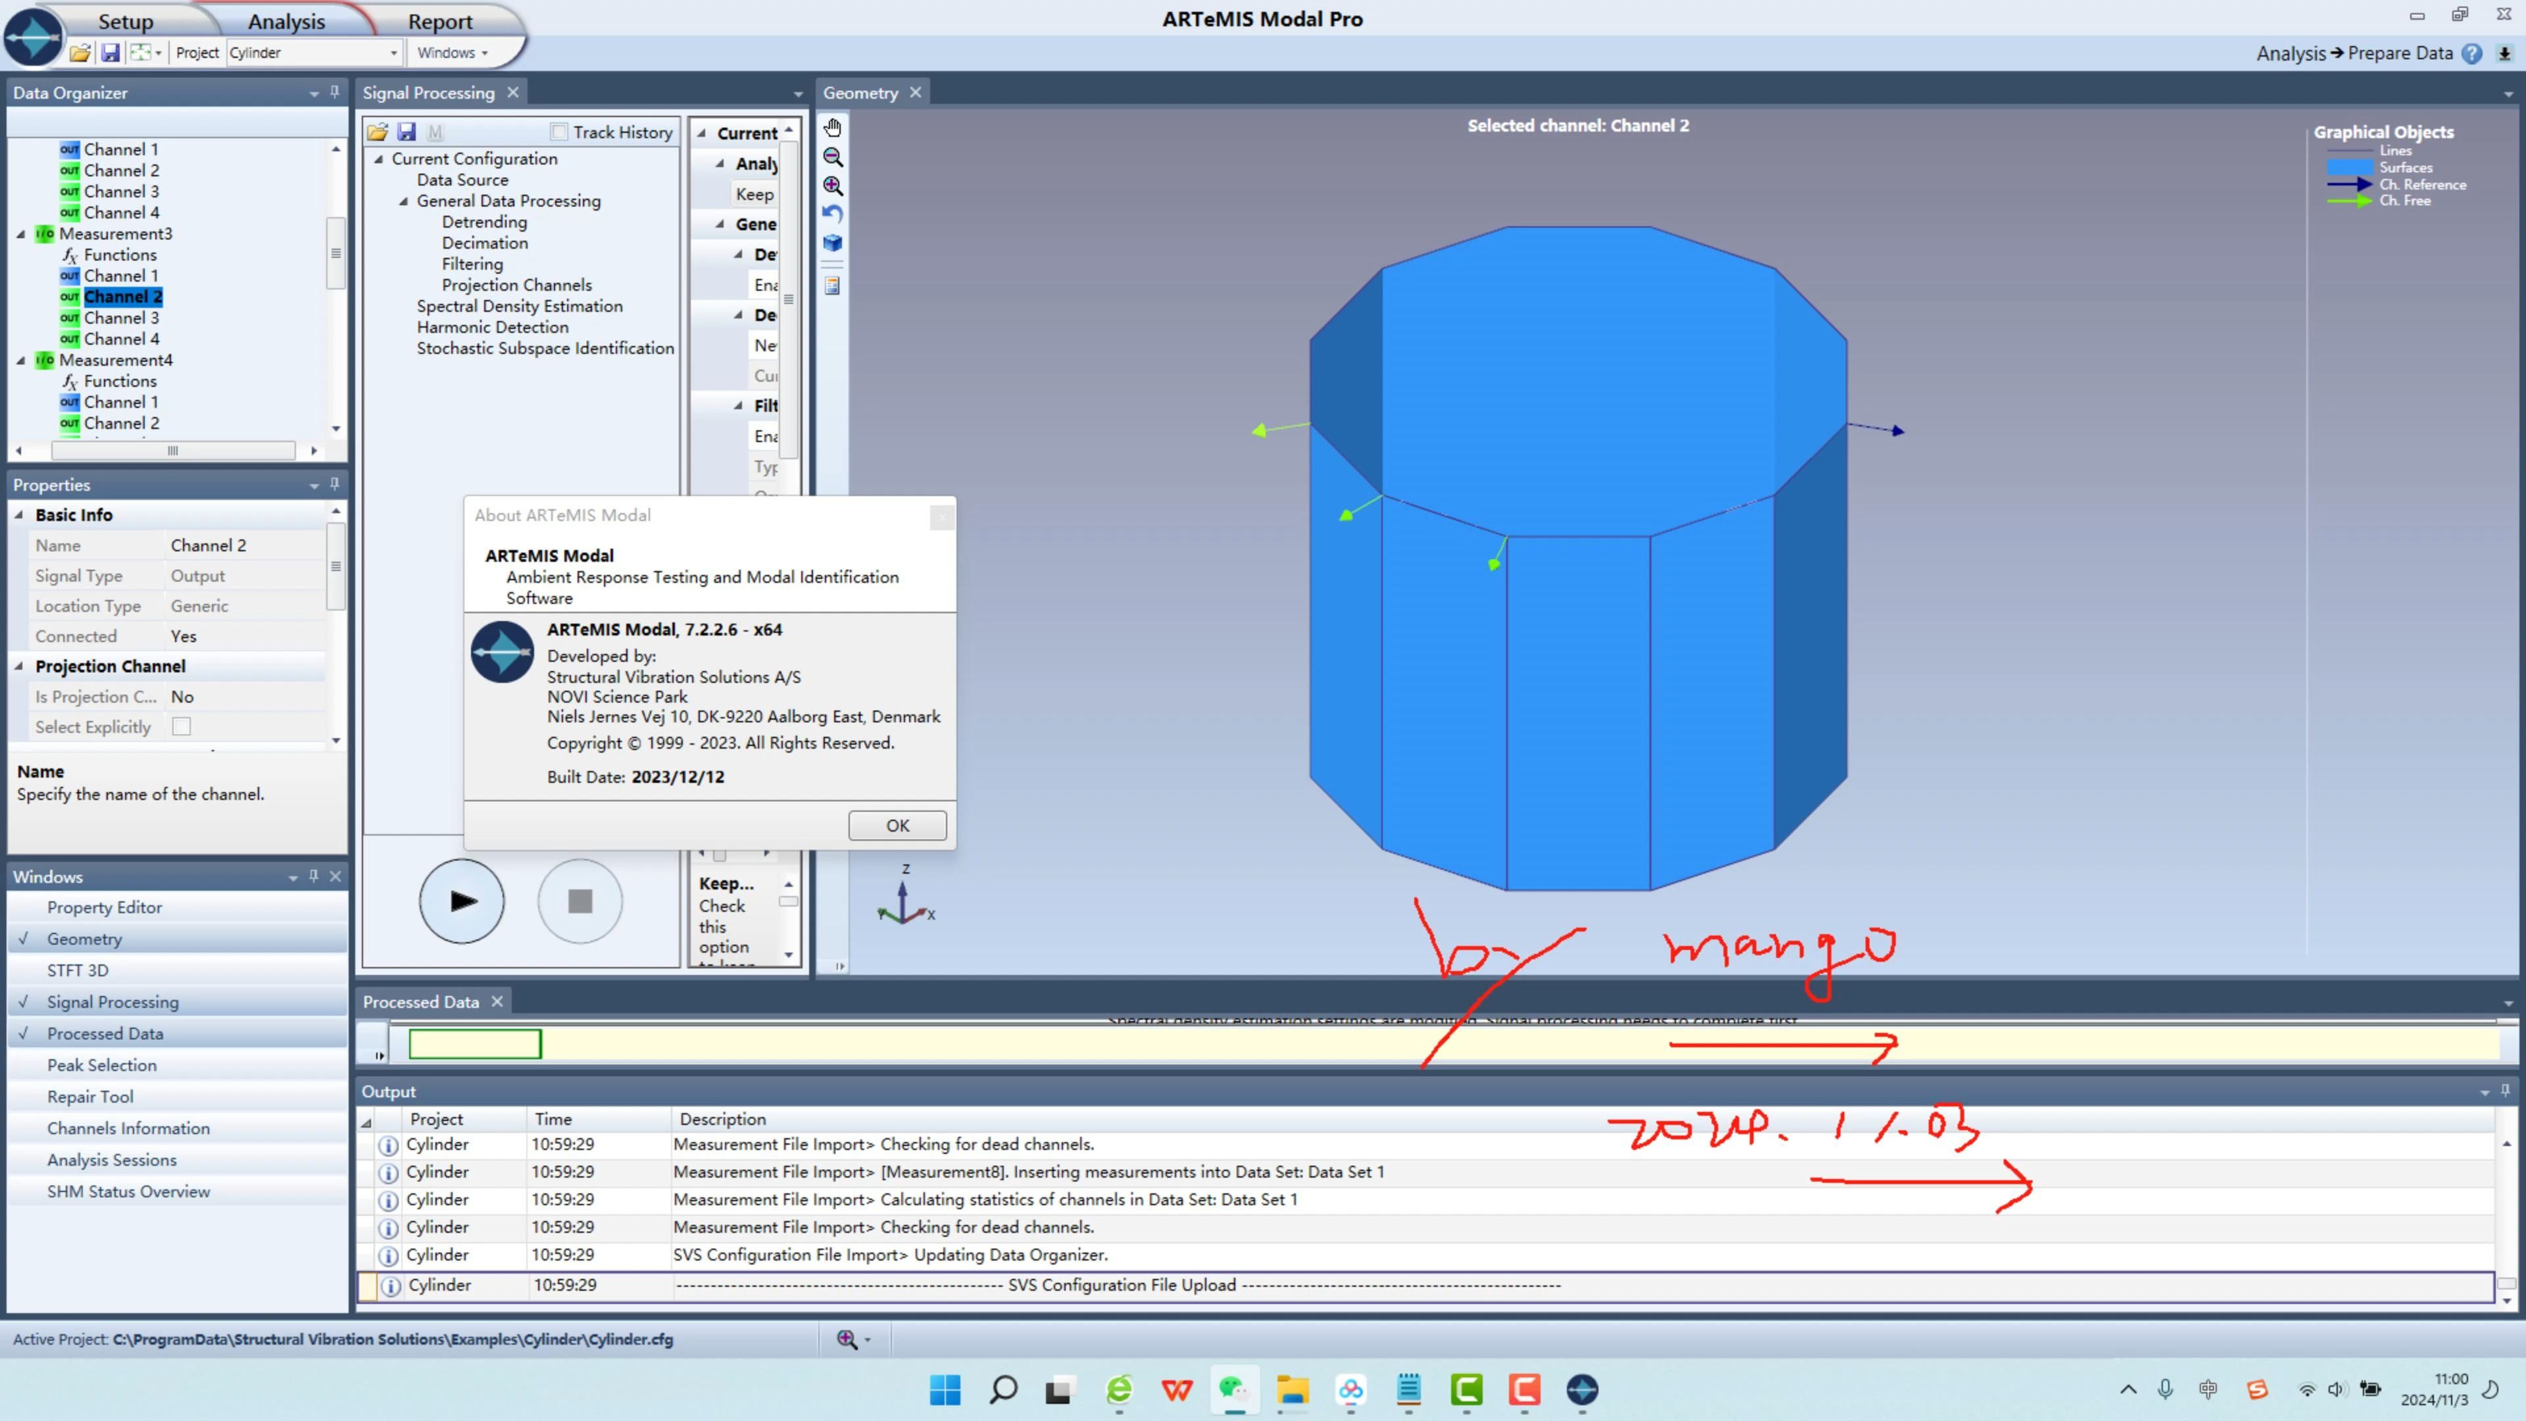Close the Processed Data tab
The width and height of the screenshot is (2526, 1421).
click(x=497, y=1001)
